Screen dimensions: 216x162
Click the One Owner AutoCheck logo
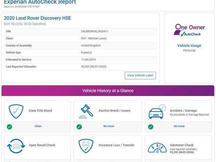point(189,31)
